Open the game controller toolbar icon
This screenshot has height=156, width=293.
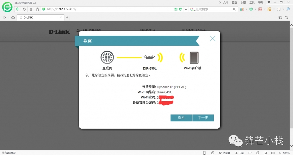coord(279,9)
